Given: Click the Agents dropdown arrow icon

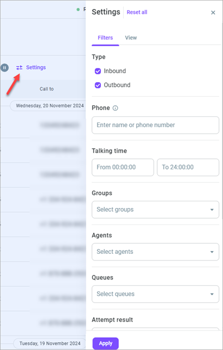Looking at the screenshot, I should tap(212, 252).
